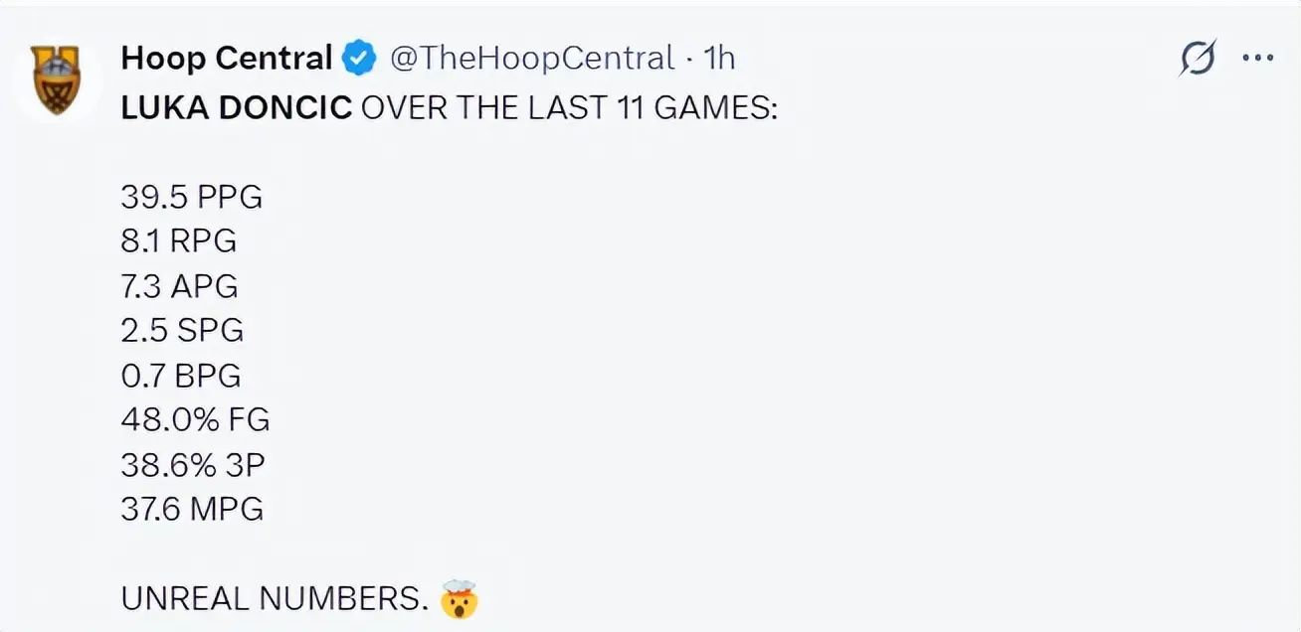Click the Hoop Central profile avatar

pyautogui.click(x=57, y=79)
